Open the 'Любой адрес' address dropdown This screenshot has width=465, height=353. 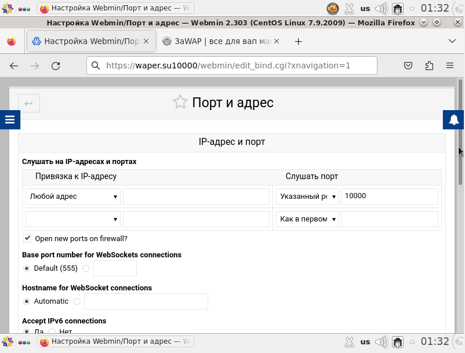pyautogui.click(x=73, y=196)
